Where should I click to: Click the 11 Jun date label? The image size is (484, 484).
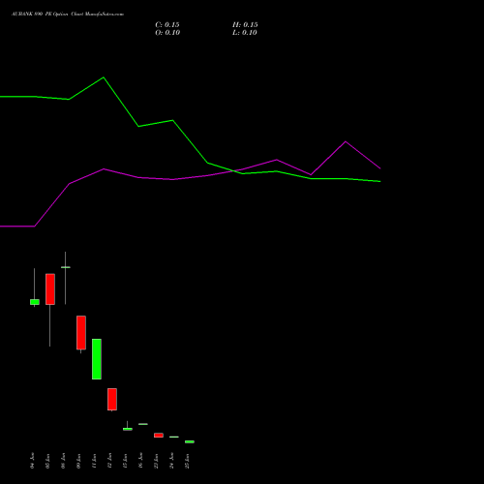point(94,461)
